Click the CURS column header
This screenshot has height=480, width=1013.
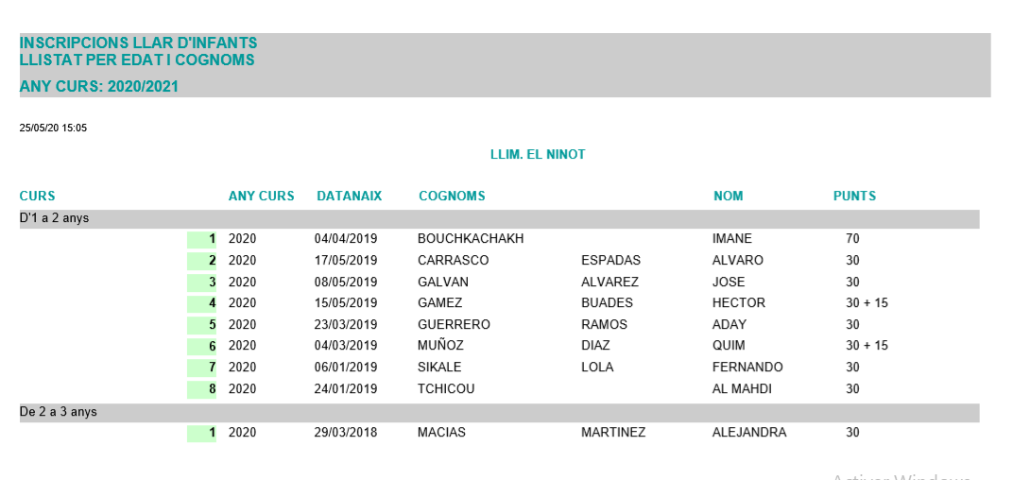[x=37, y=196]
